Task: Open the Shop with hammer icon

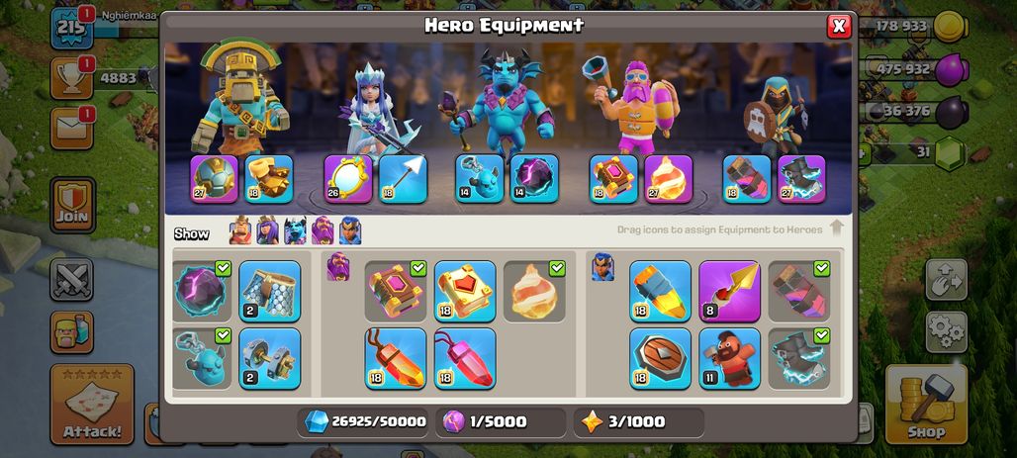Action: tap(926, 404)
